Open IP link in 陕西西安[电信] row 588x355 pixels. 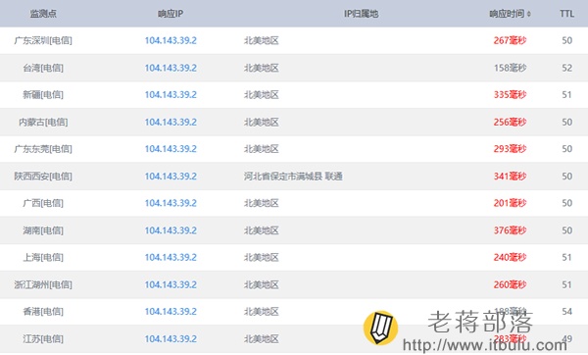[x=171, y=176]
